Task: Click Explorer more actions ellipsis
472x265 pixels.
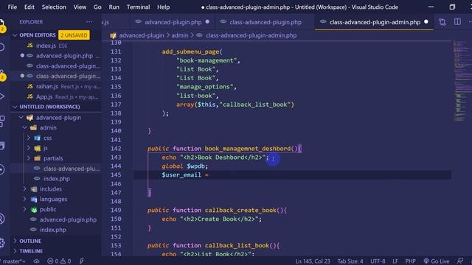Action: click(x=89, y=21)
